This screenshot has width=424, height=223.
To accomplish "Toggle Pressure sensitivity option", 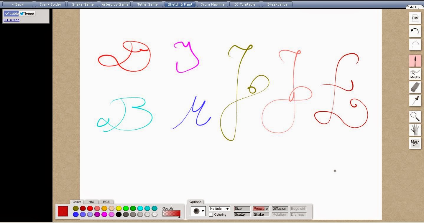I will click(x=261, y=208).
